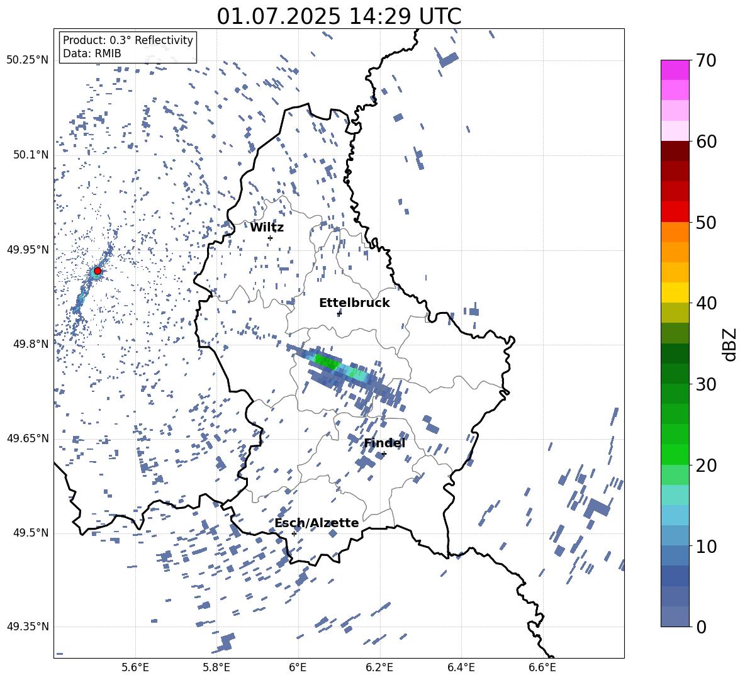Image resolution: width=745 pixels, height=680 pixels.
Task: Click the 49.65°N latitude label
Action: (28, 438)
